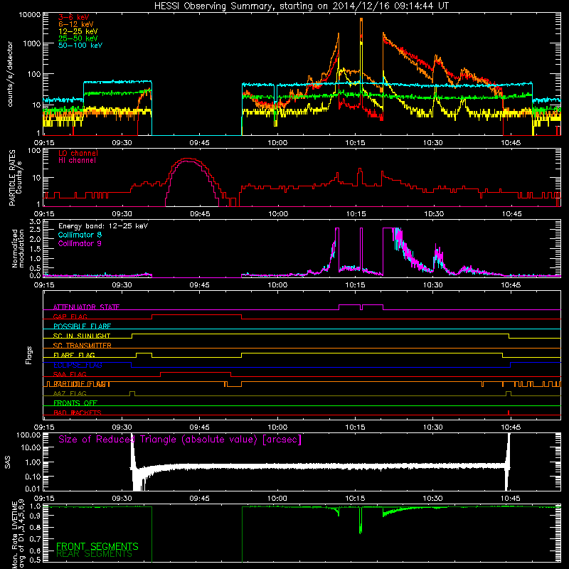Click the cyan 50-100 keV legend label
The height and width of the screenshot is (569, 569).
80,46
